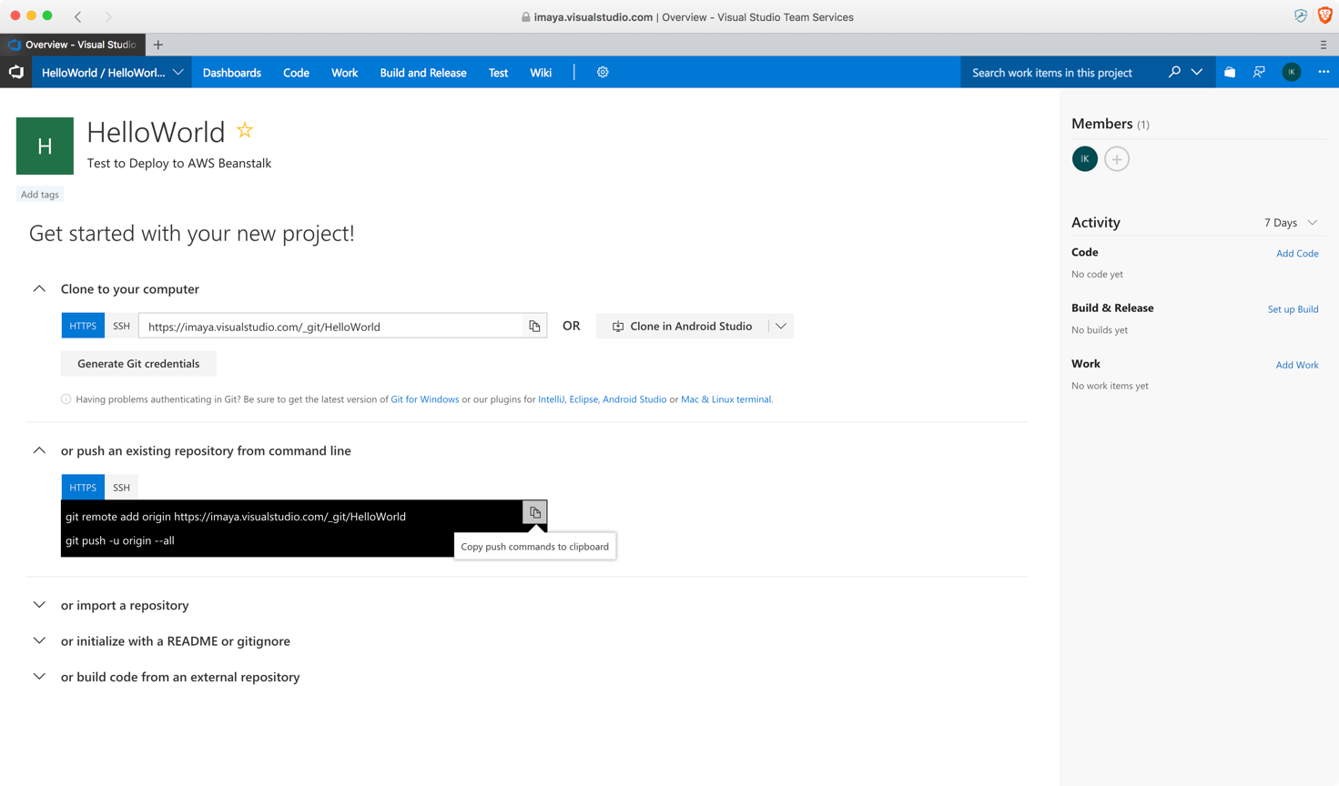Open the Code hub
Viewport: 1339px width, 786px height.
[x=296, y=72]
